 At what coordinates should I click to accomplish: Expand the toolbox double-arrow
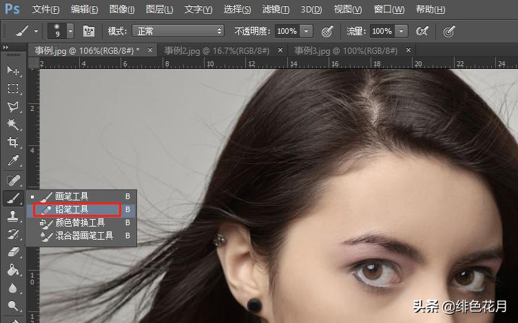click(6, 48)
